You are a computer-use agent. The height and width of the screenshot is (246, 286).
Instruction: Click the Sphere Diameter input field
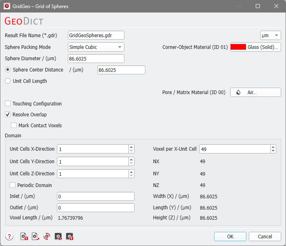[x=96, y=59]
